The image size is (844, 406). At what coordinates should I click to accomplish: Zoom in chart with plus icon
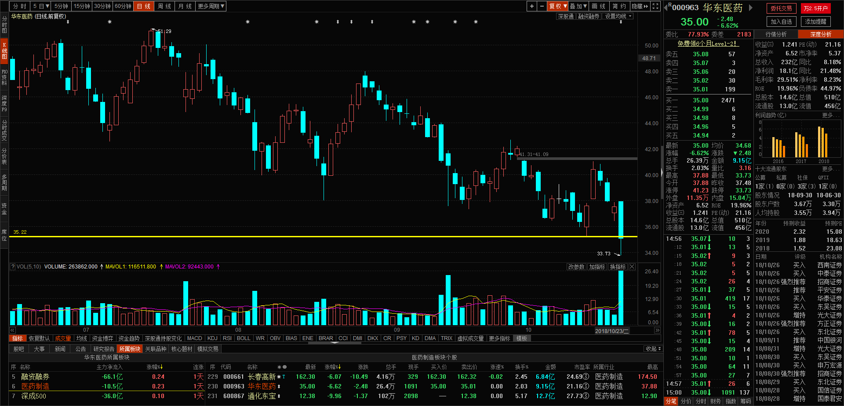tap(532, 6)
